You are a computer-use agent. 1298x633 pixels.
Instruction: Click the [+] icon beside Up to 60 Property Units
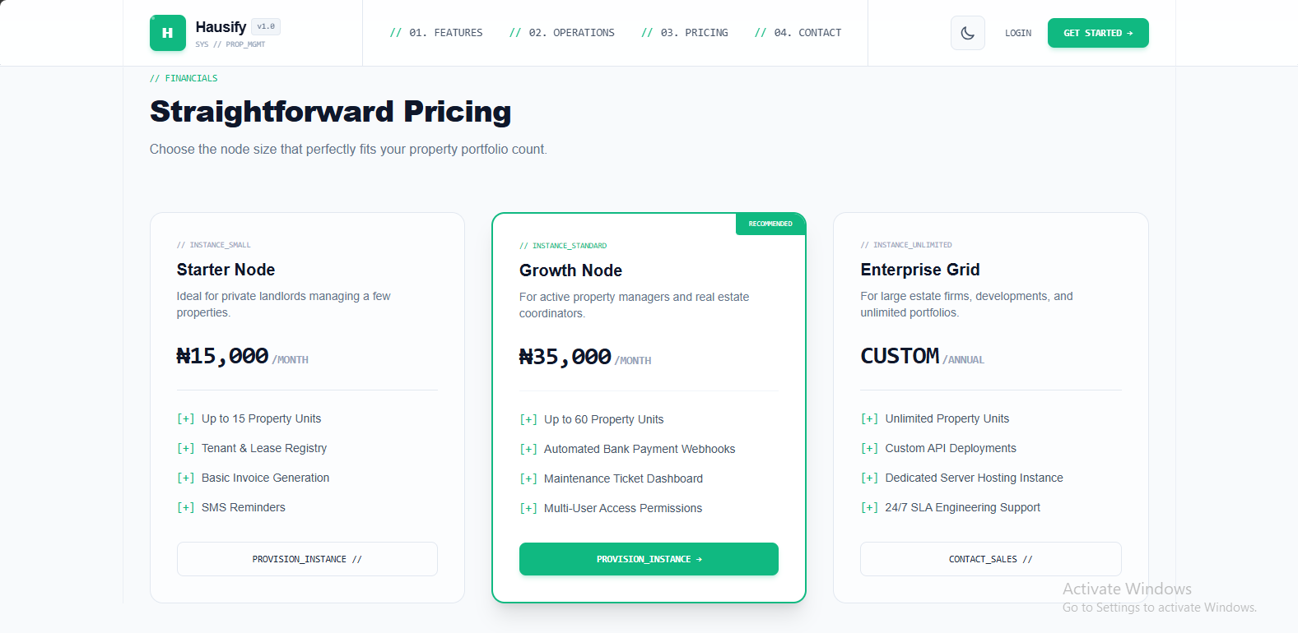tap(528, 419)
